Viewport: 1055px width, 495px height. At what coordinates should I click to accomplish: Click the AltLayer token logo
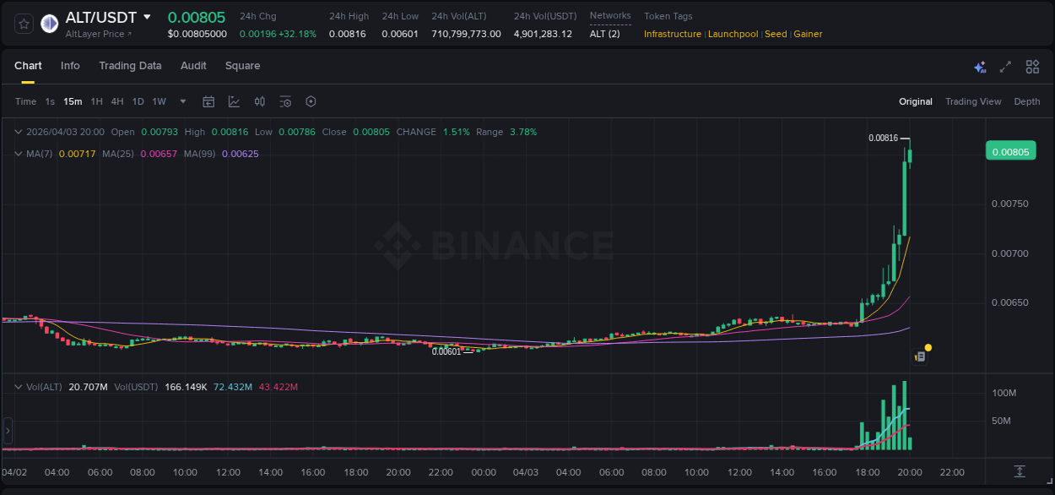50,23
